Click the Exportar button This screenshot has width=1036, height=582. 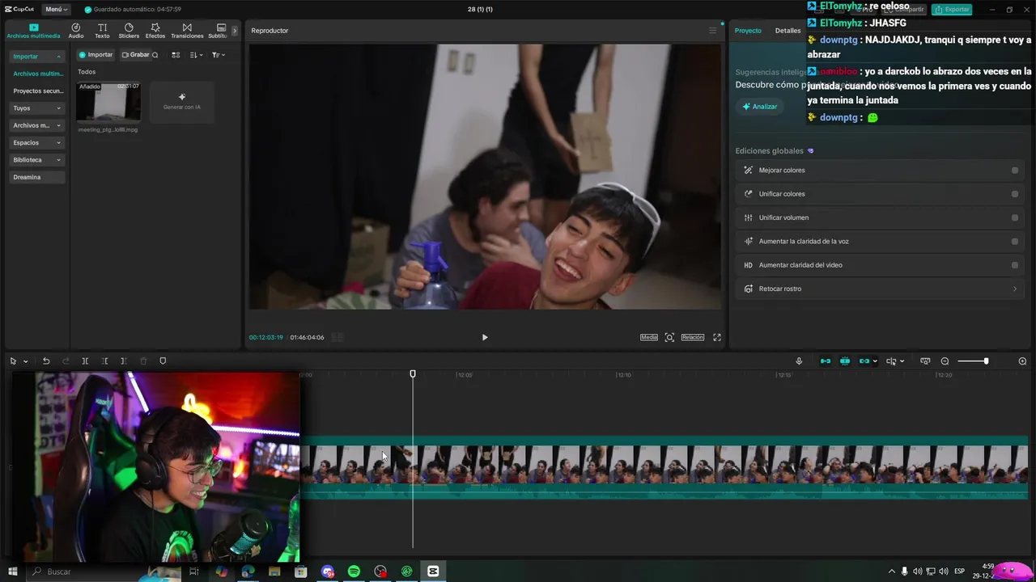(952, 9)
